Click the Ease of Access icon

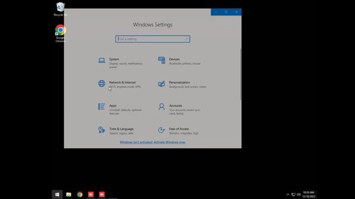[x=161, y=130]
